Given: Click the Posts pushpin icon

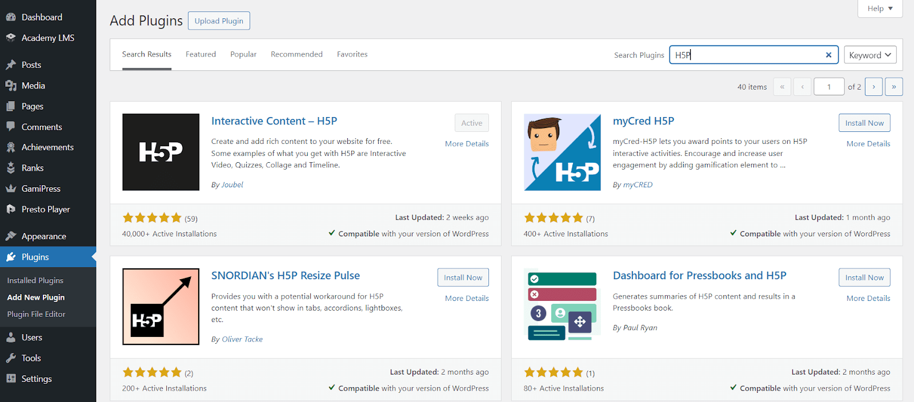Looking at the screenshot, I should (10, 65).
